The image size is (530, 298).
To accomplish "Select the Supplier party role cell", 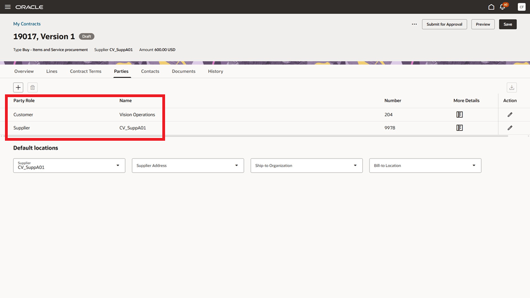I will pyautogui.click(x=22, y=127).
